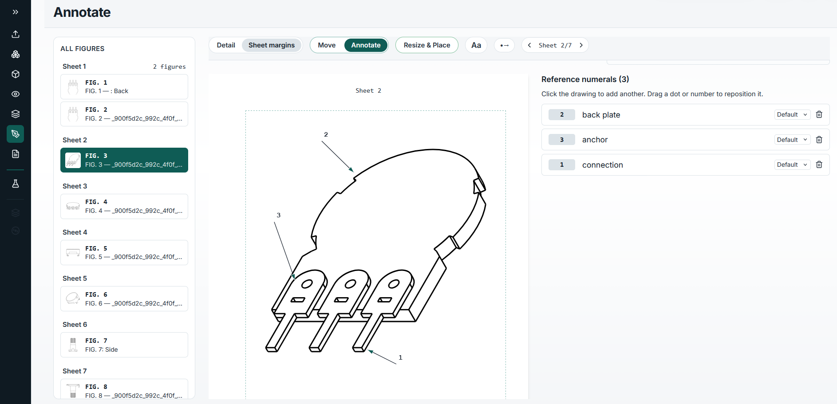837x404 pixels.
Task: Click numeral 2 label on the drawing
Action: pyautogui.click(x=326, y=134)
